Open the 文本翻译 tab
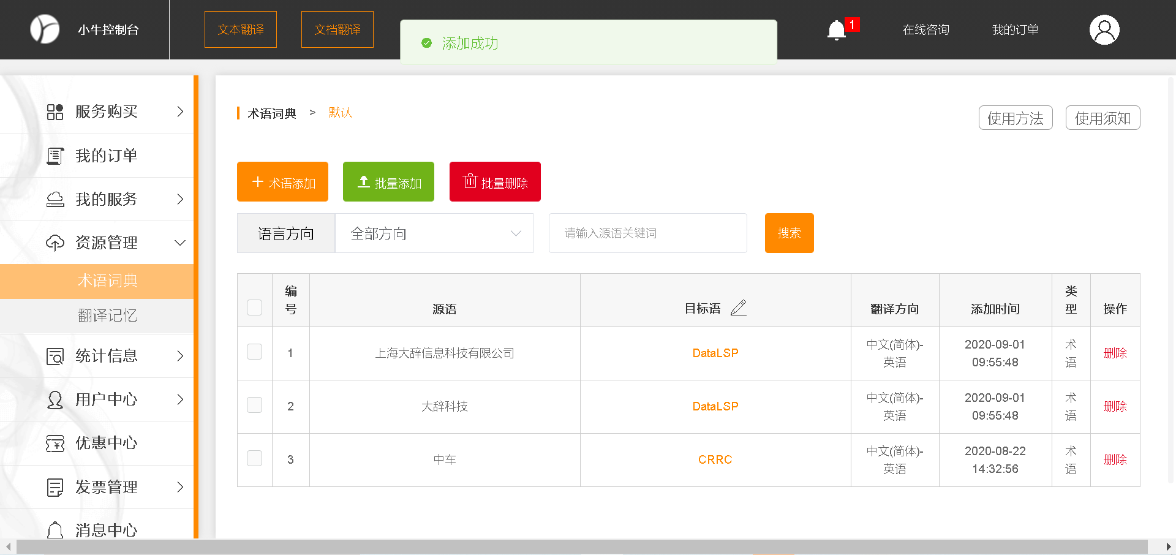This screenshot has width=1176, height=555. (241, 29)
